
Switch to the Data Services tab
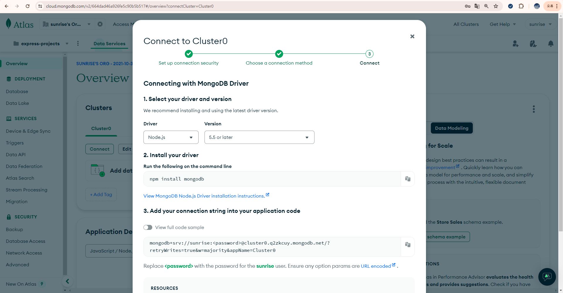coord(109,43)
